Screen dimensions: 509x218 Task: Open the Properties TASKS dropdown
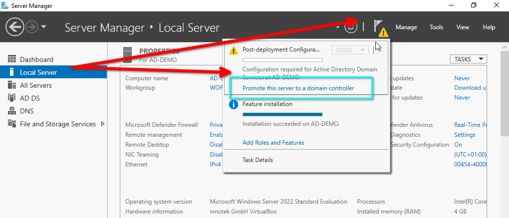467,59
